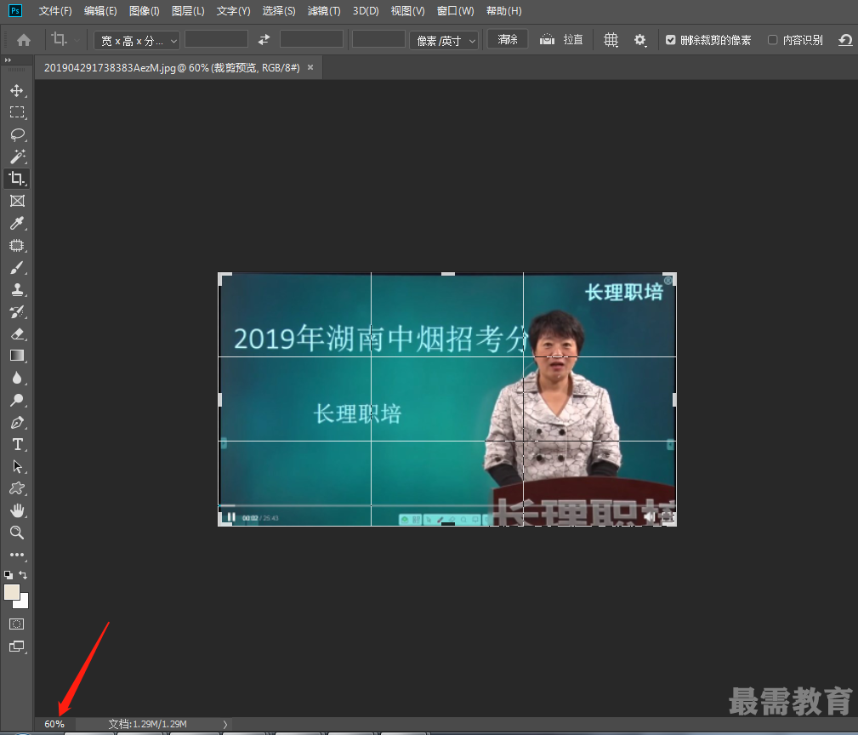This screenshot has height=735, width=858.
Task: Select the Healing Patch tool
Action: coord(17,245)
